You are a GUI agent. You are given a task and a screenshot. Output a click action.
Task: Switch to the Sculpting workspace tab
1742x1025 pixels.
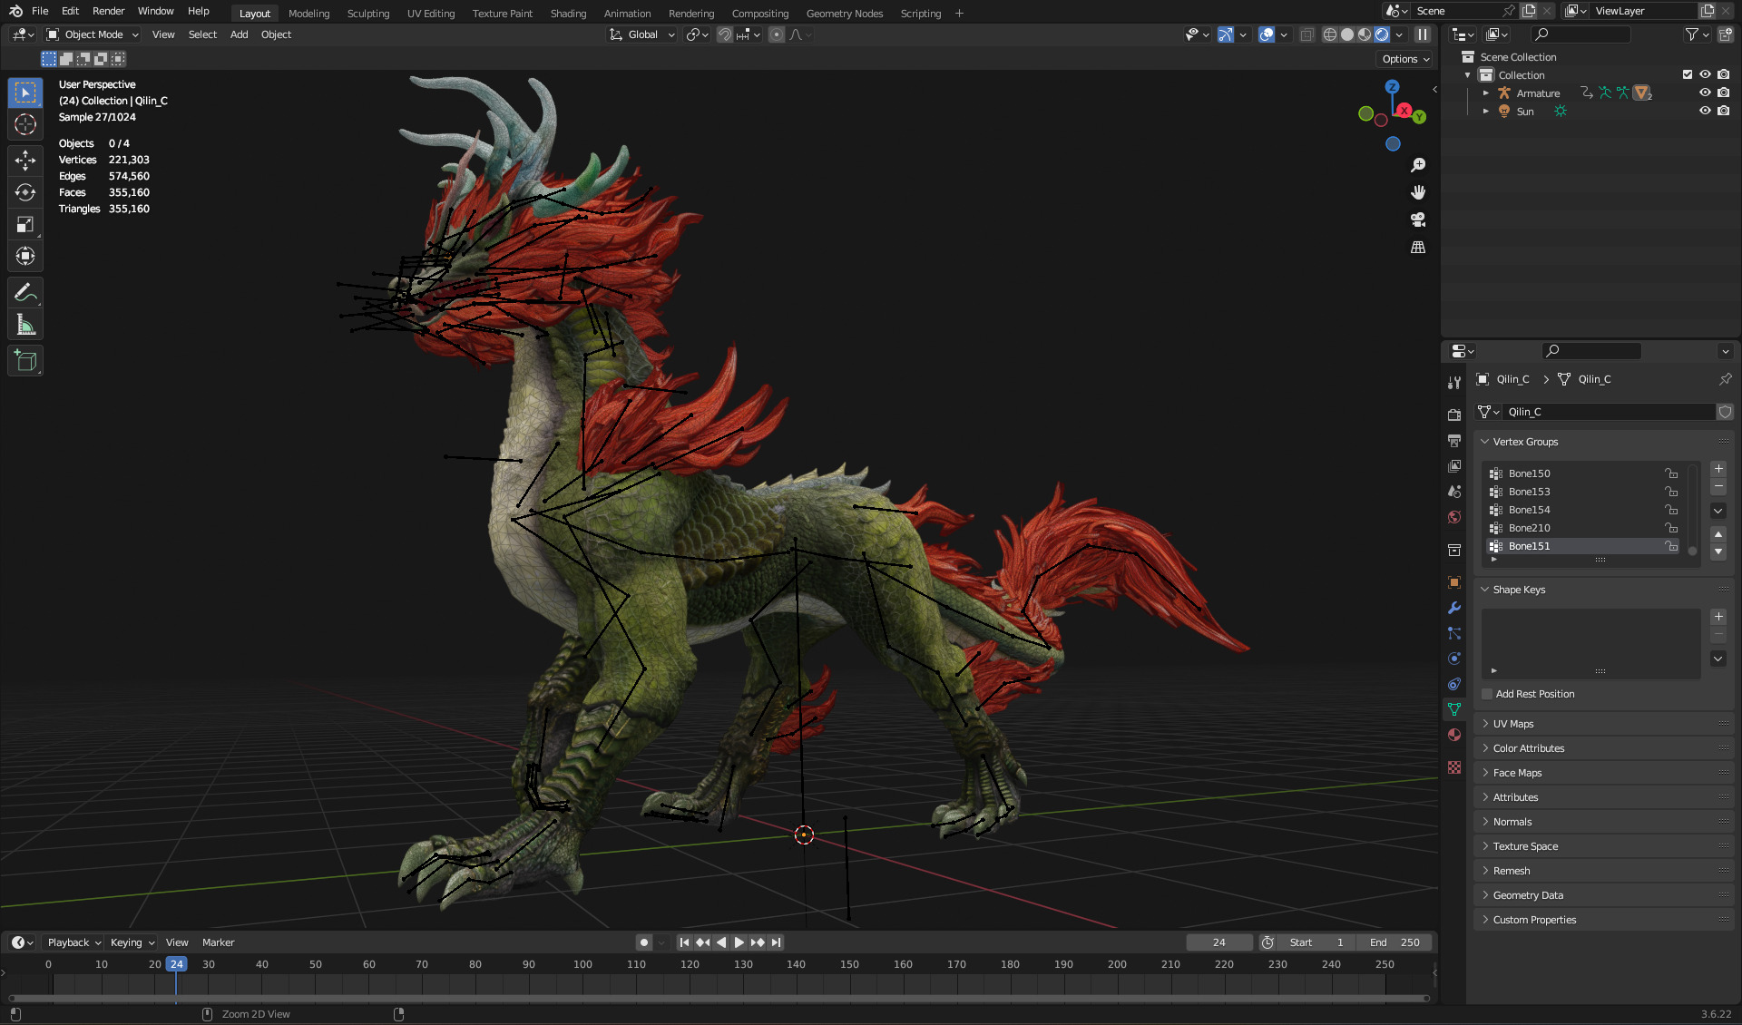tap(368, 14)
